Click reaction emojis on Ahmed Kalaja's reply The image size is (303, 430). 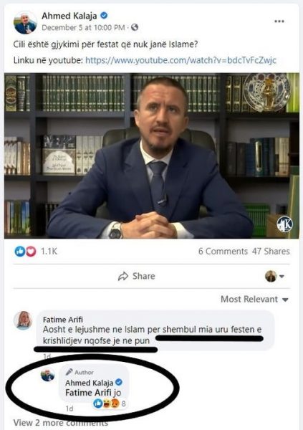point(107,403)
